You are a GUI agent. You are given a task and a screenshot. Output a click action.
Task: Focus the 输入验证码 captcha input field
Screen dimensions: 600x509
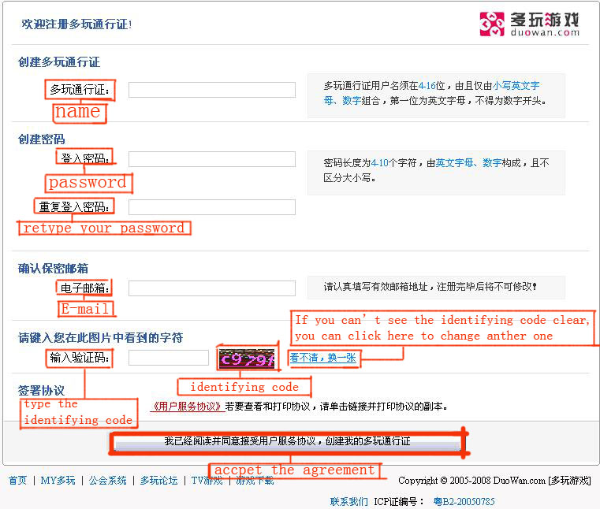click(x=169, y=358)
